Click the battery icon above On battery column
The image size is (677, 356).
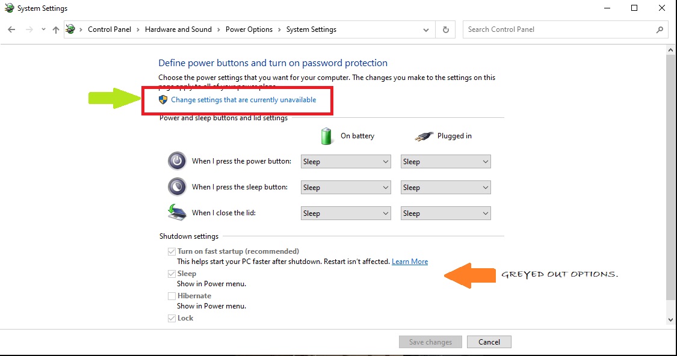coord(326,136)
